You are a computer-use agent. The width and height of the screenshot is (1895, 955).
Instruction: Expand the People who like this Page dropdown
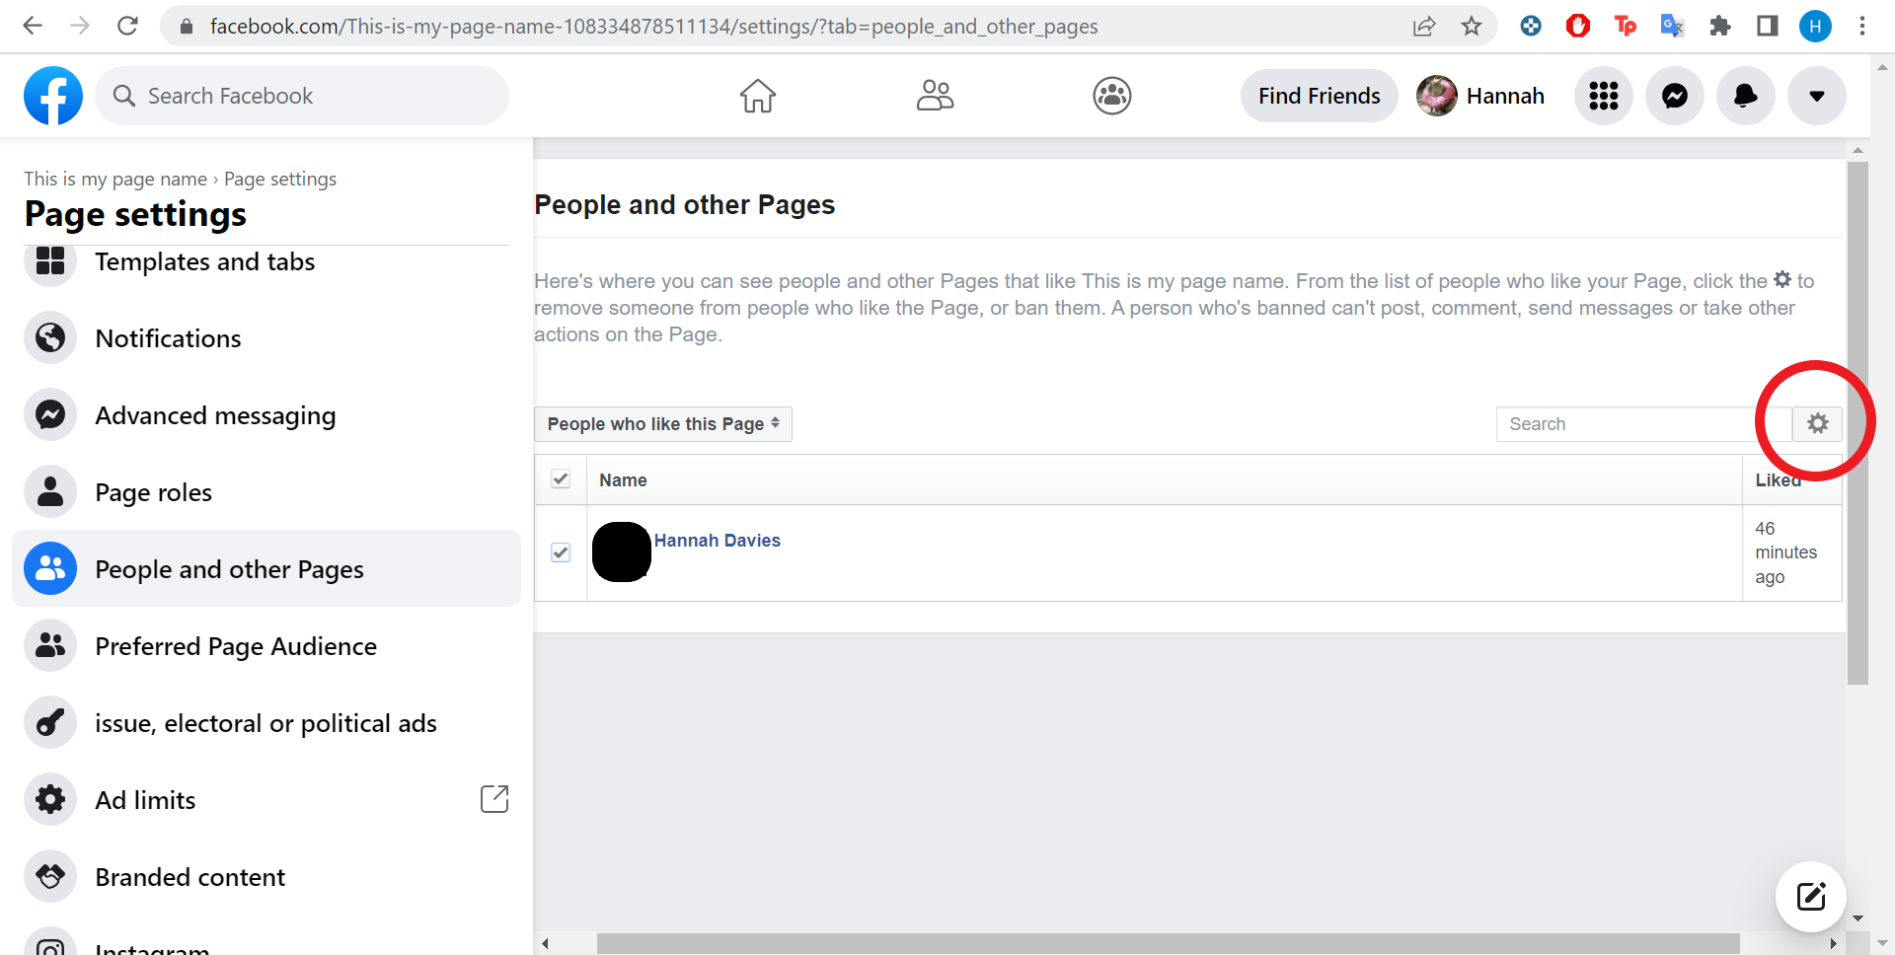(x=663, y=424)
